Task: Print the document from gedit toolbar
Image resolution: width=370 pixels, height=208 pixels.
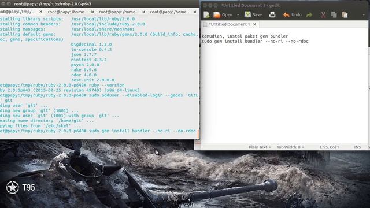Action: [272, 14]
